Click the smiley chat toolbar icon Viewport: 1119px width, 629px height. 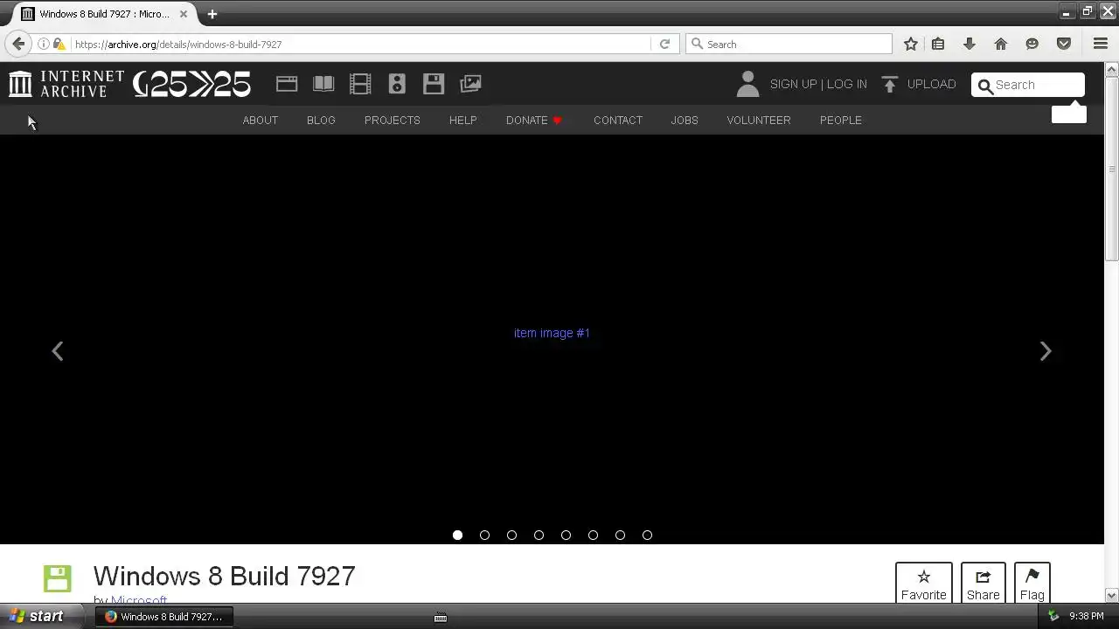point(1032,44)
